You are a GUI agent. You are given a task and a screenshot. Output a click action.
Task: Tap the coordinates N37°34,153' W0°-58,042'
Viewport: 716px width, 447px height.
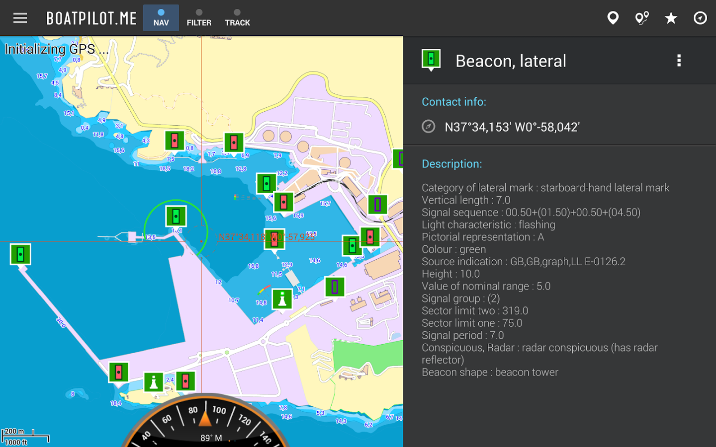[x=512, y=127]
